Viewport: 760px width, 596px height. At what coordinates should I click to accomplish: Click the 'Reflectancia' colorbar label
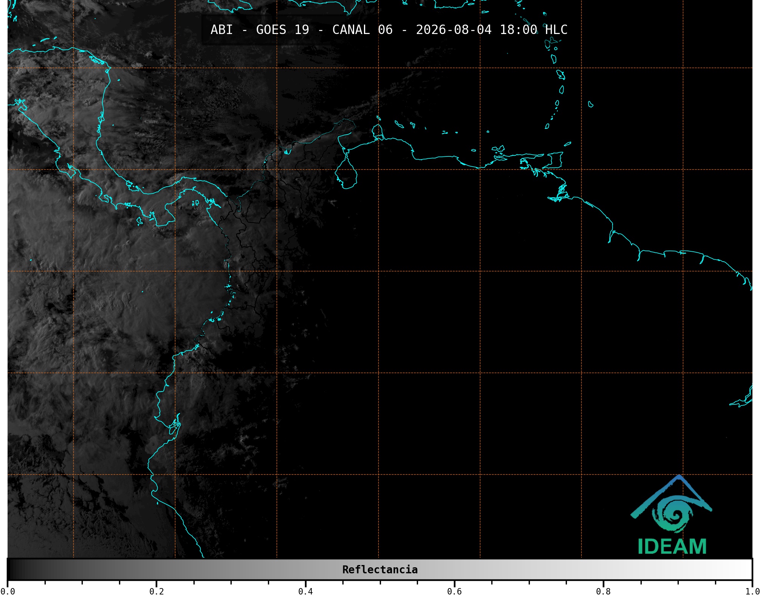click(380, 570)
